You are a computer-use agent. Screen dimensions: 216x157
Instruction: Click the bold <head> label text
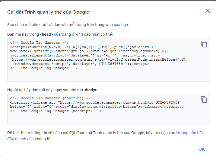(46, 34)
